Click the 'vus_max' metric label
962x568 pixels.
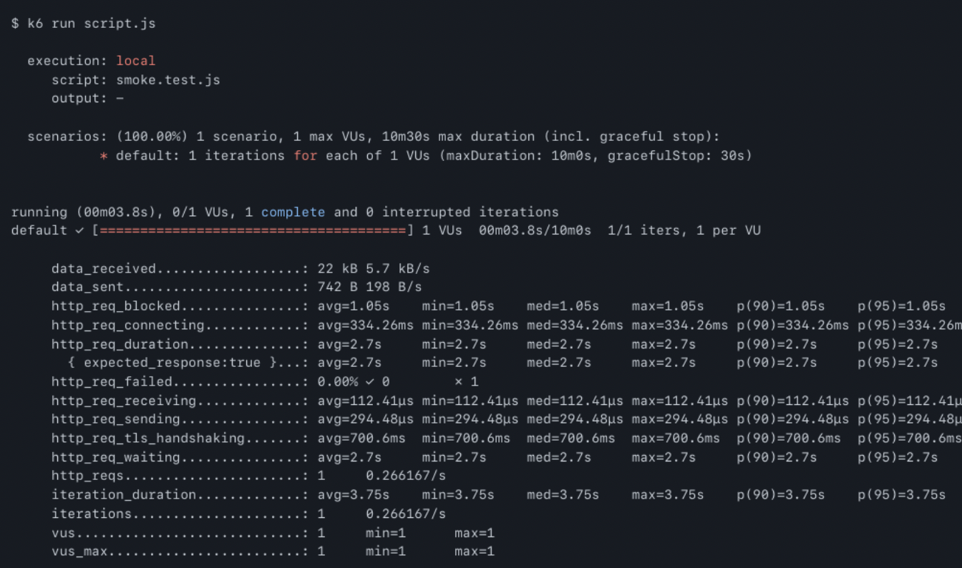coord(79,552)
